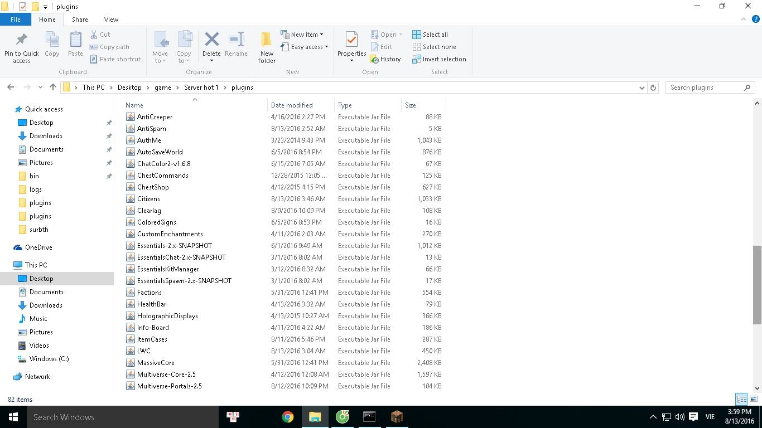Click Invert selection in the ribbon
Viewport: 762px width, 428px height.
[x=439, y=59]
